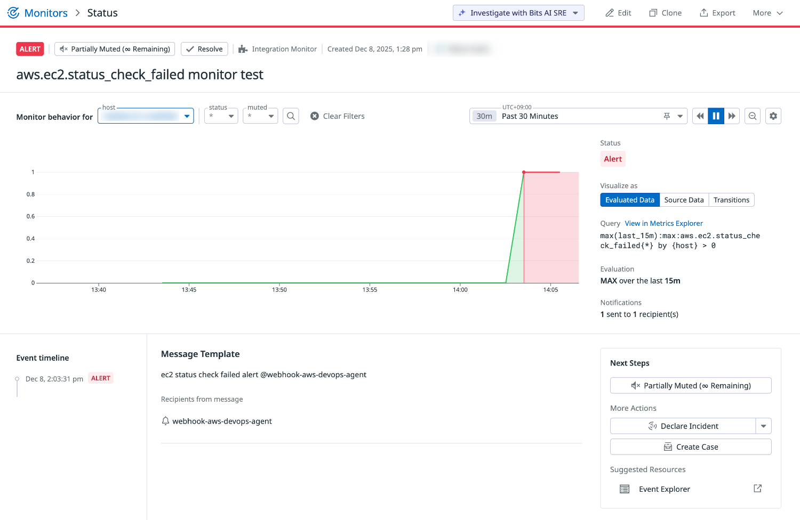Expand the host filter dropdown
The width and height of the screenshot is (800, 520).
[x=187, y=116]
